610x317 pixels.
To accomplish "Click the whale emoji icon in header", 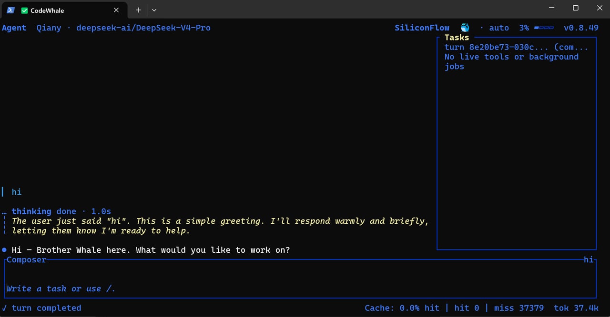I will tap(465, 28).
